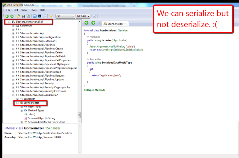239x158 pixels.
Task: Click the Search magnifier icon in toolbar
Action: [x=44, y=16]
